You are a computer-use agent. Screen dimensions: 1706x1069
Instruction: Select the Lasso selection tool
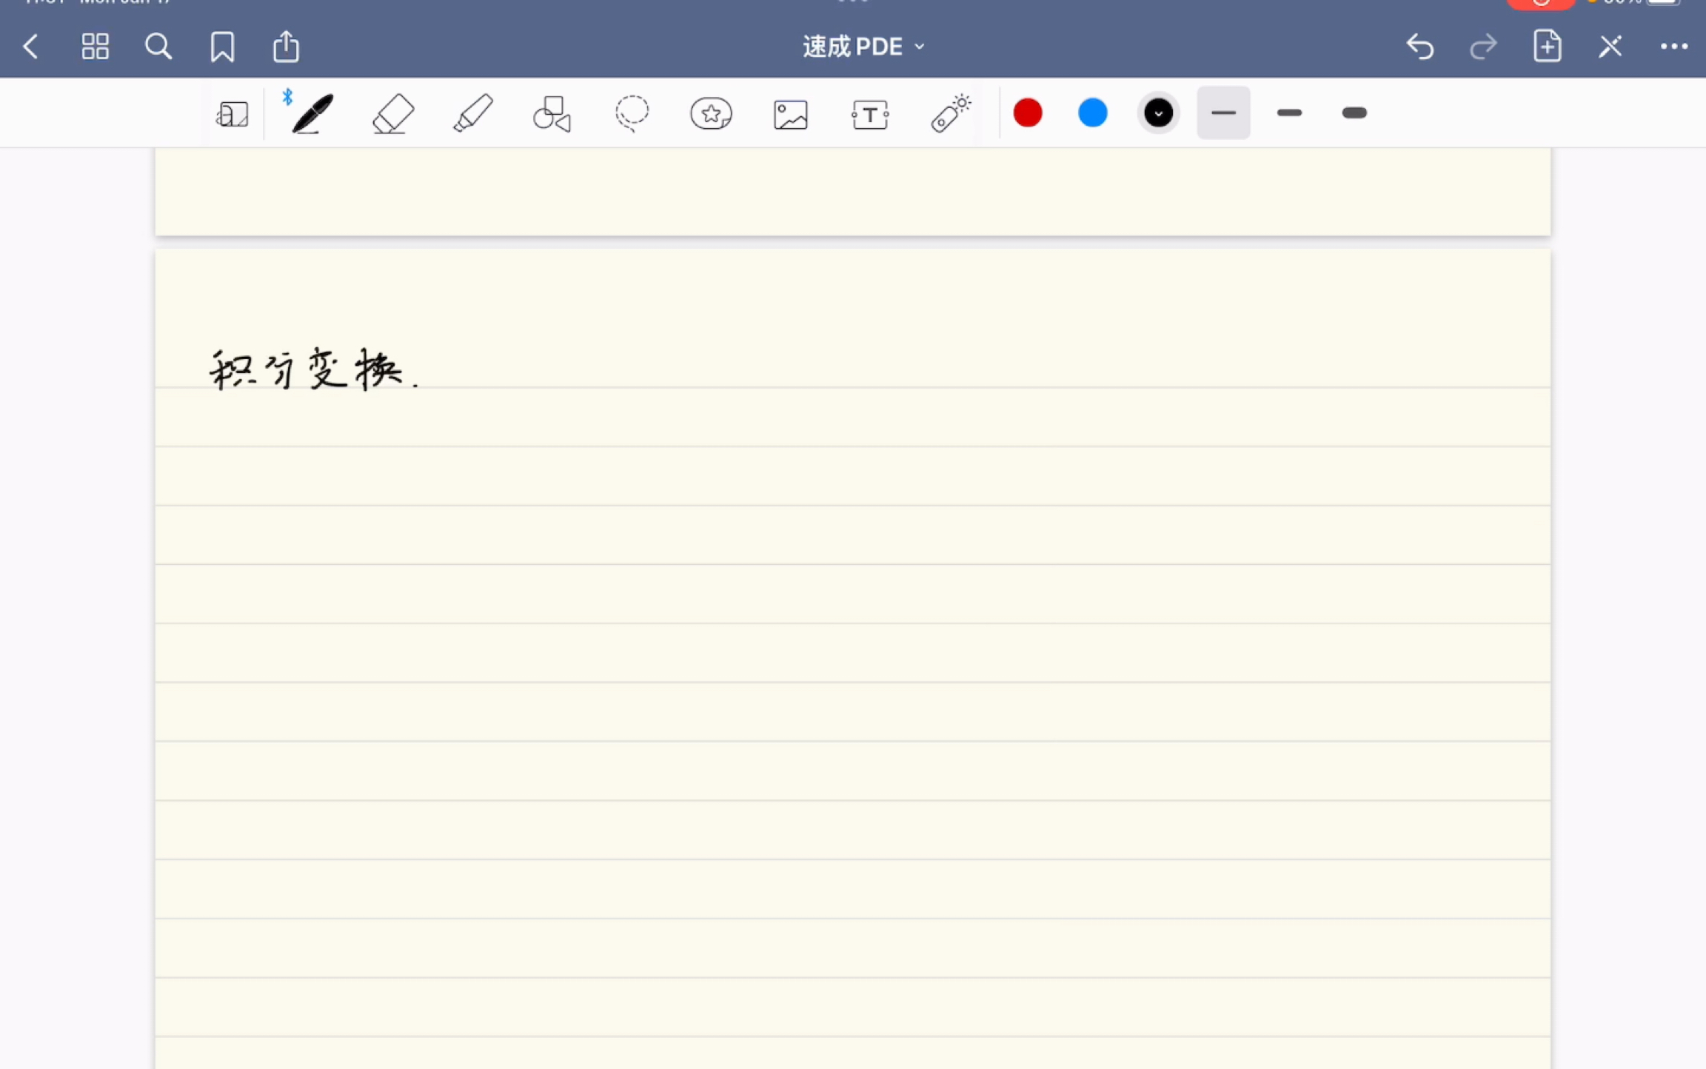point(632,114)
